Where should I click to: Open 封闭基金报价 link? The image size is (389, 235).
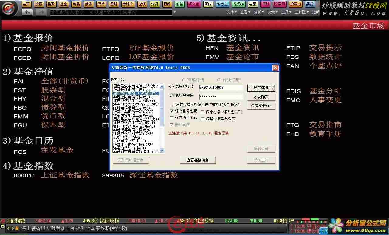tap(65, 48)
